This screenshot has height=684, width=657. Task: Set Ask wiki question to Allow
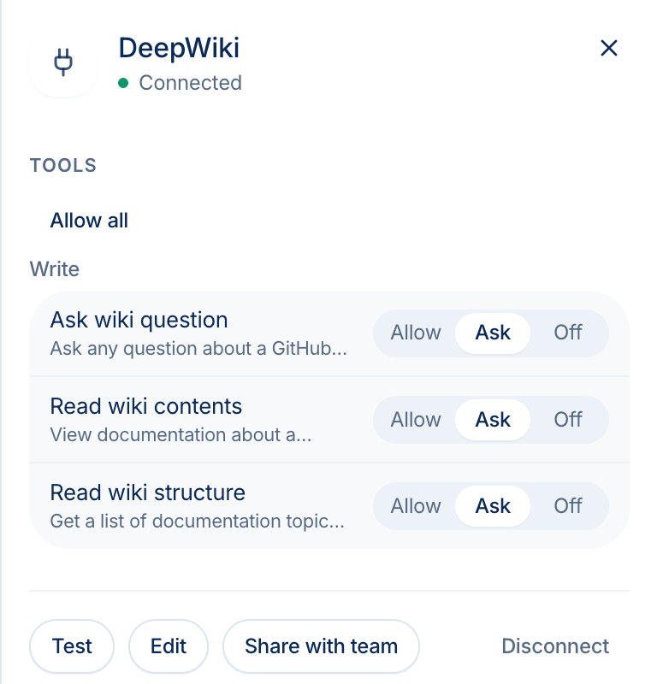click(416, 333)
